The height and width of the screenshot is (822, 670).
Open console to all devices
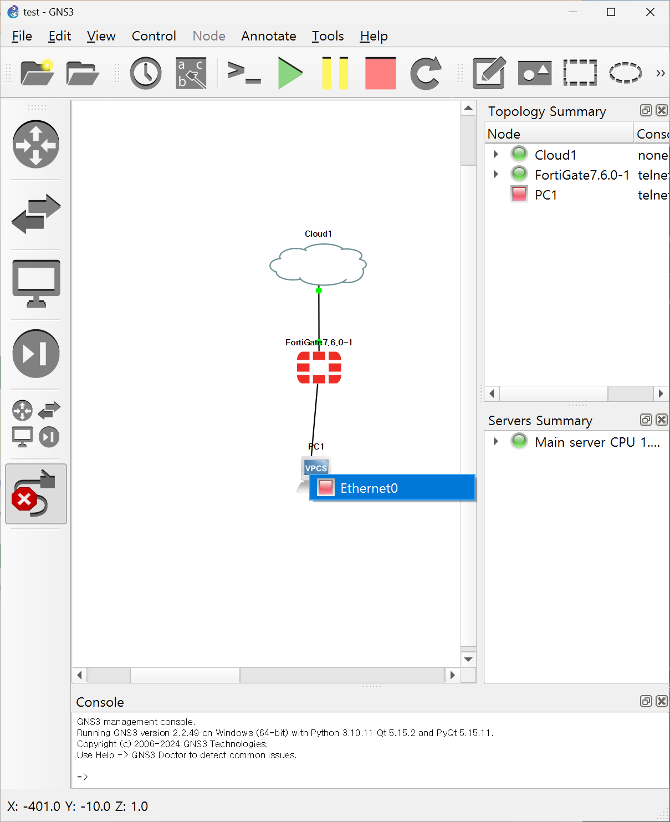[x=244, y=73]
